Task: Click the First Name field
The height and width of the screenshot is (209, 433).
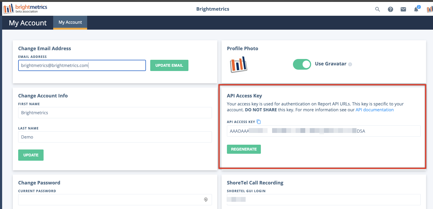Action: 115,113
